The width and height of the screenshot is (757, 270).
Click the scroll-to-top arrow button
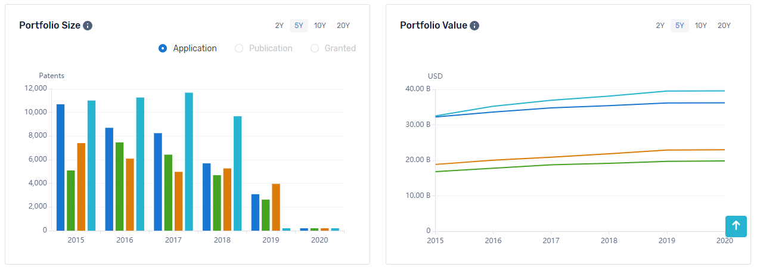pos(736,226)
